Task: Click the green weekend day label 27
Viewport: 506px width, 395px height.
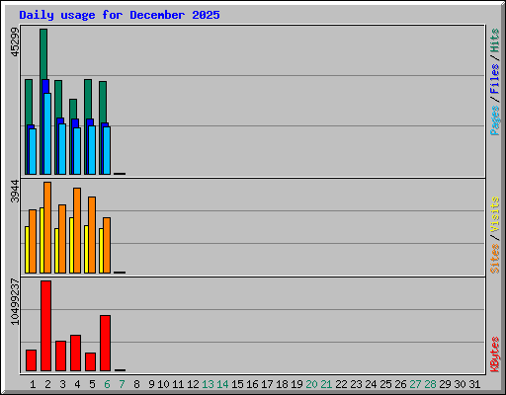Action: pyautogui.click(x=415, y=384)
